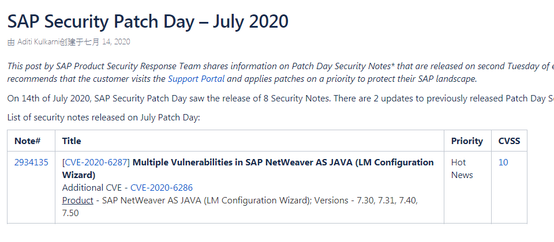
Task: Click the CVSS score 10 link
Action: pyautogui.click(x=503, y=162)
